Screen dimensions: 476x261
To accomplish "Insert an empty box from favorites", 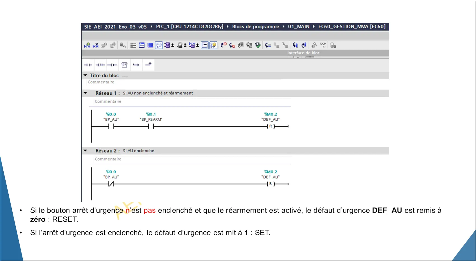I will pyautogui.click(x=124, y=65).
